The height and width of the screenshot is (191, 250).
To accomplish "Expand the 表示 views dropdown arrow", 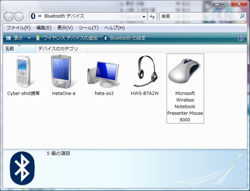I will (29, 38).
